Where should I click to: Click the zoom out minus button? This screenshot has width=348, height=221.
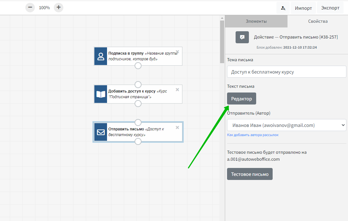[x=30, y=8]
